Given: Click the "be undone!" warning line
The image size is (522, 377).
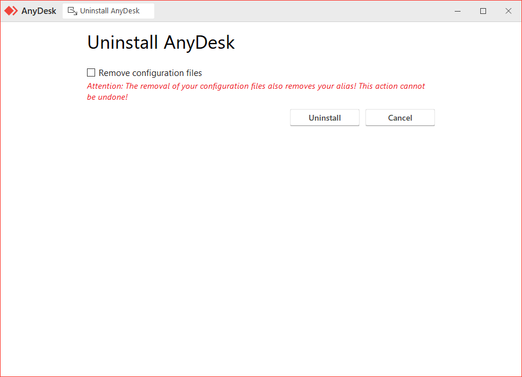Looking at the screenshot, I should [107, 97].
